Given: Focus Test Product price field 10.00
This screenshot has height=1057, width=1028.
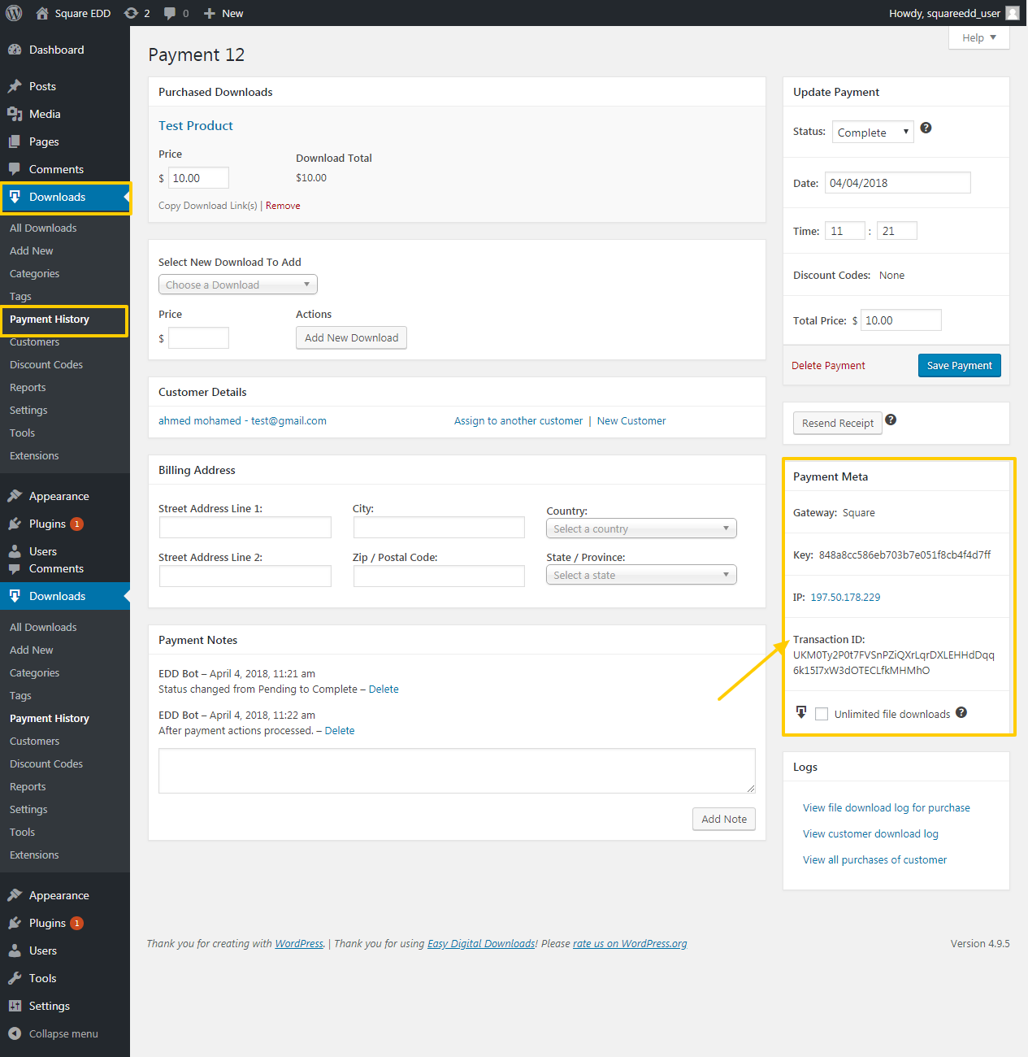Looking at the screenshot, I should point(198,178).
